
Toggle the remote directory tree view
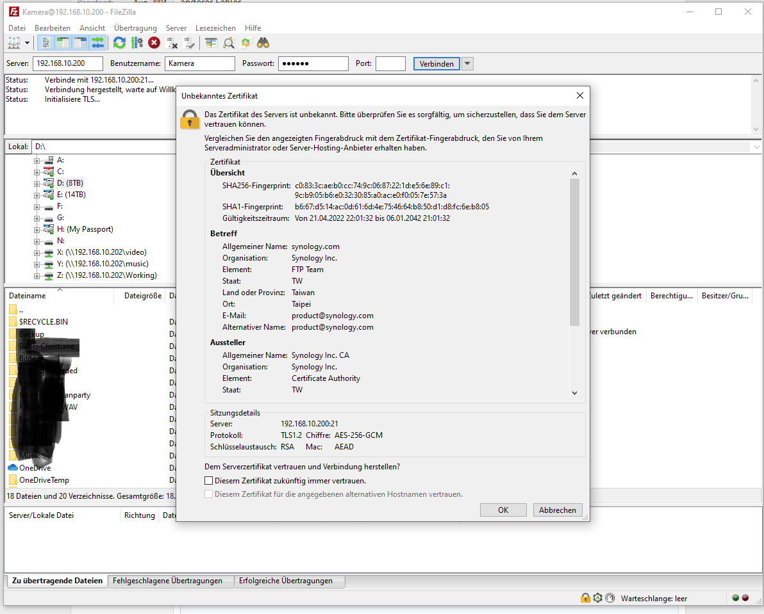(80, 43)
